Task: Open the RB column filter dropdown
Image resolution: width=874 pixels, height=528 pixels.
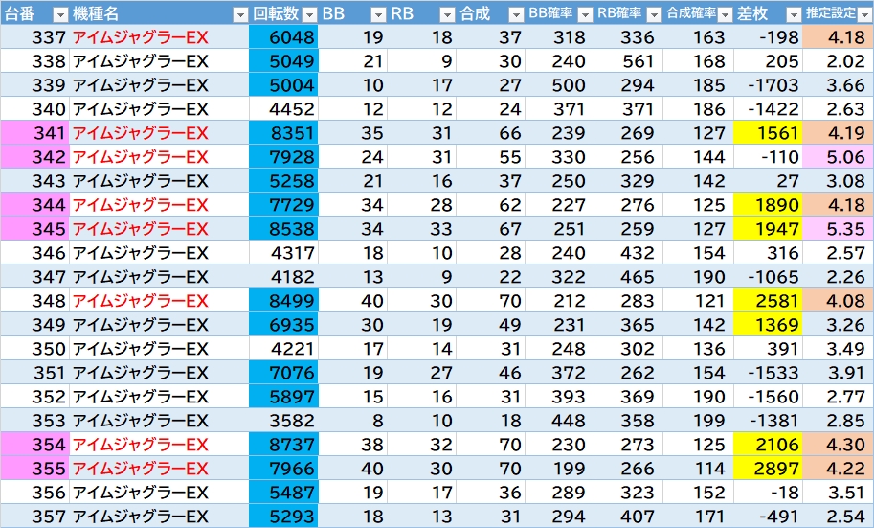Action: pyautogui.click(x=448, y=15)
